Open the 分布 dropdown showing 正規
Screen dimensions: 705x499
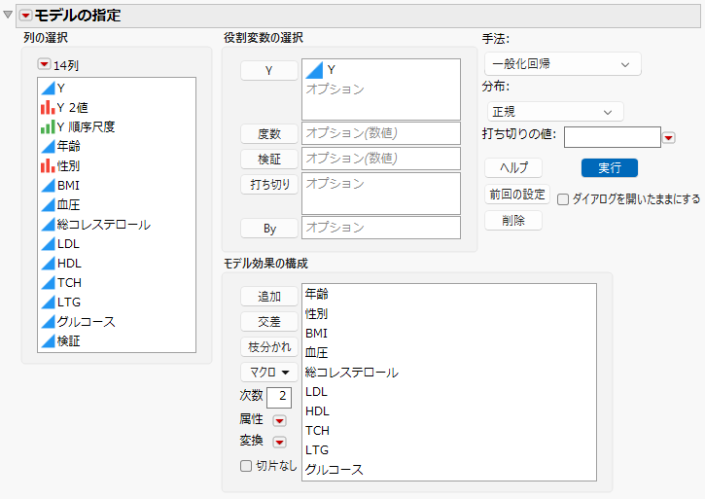[555, 112]
